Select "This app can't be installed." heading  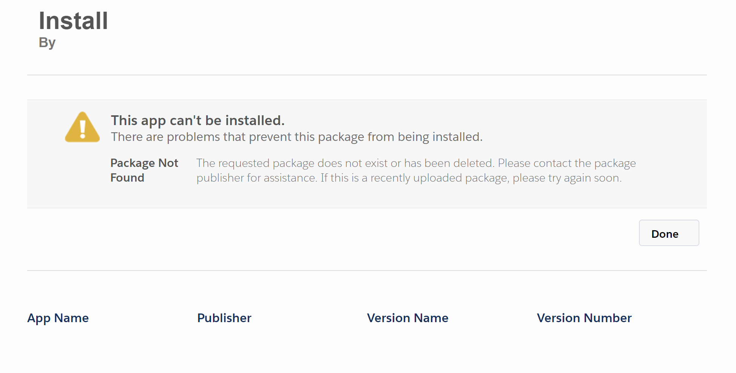pyautogui.click(x=198, y=121)
